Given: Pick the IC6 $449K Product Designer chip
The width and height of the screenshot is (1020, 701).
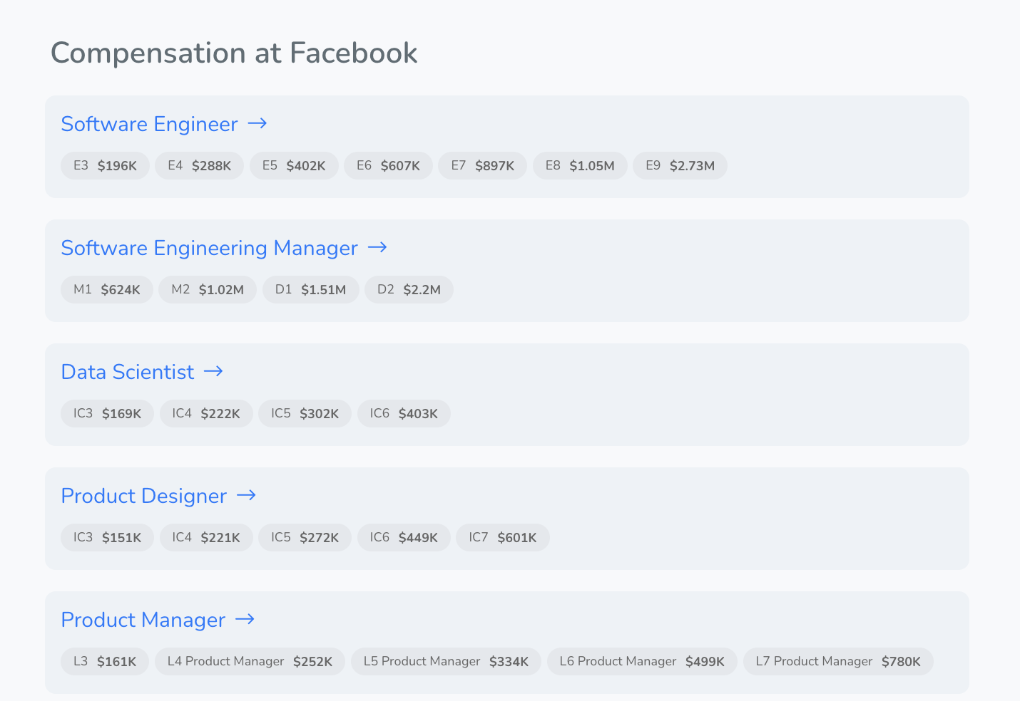Looking at the screenshot, I should click(404, 537).
